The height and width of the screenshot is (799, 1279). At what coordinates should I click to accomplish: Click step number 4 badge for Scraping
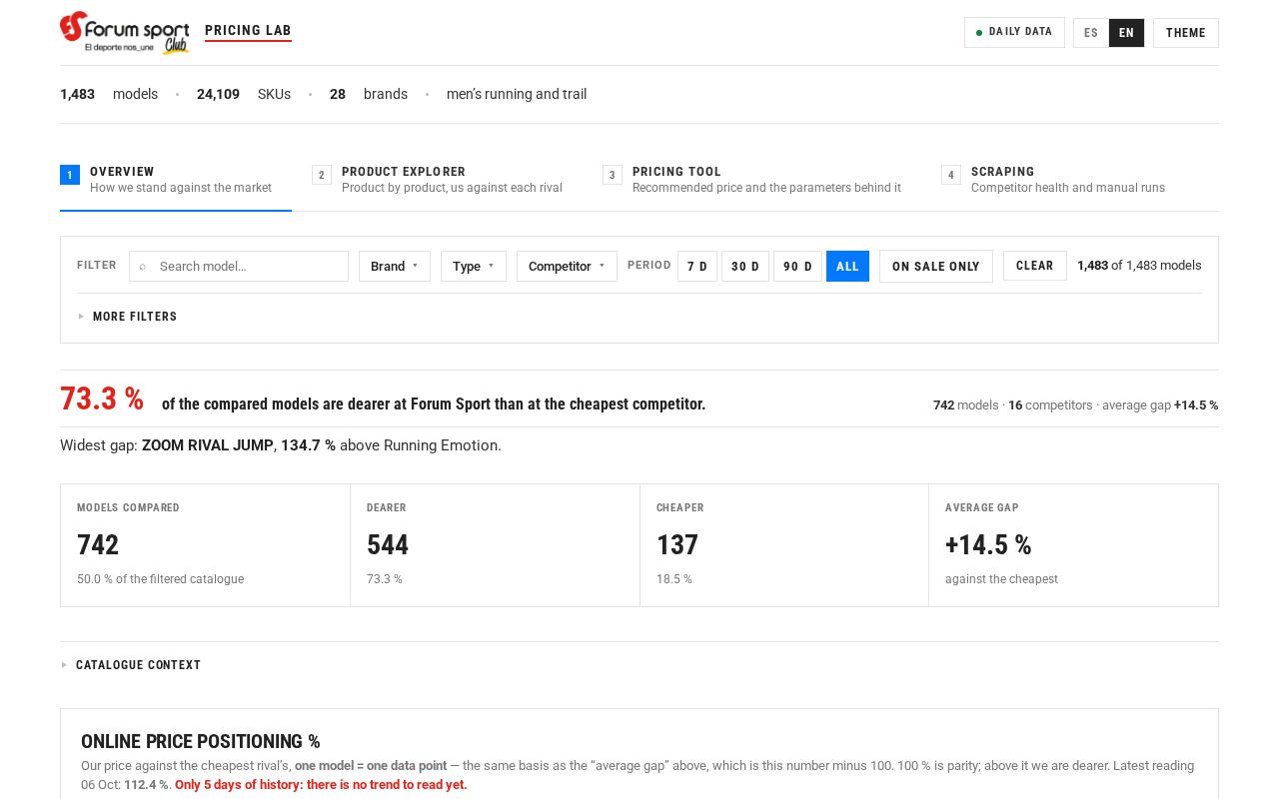click(x=950, y=175)
